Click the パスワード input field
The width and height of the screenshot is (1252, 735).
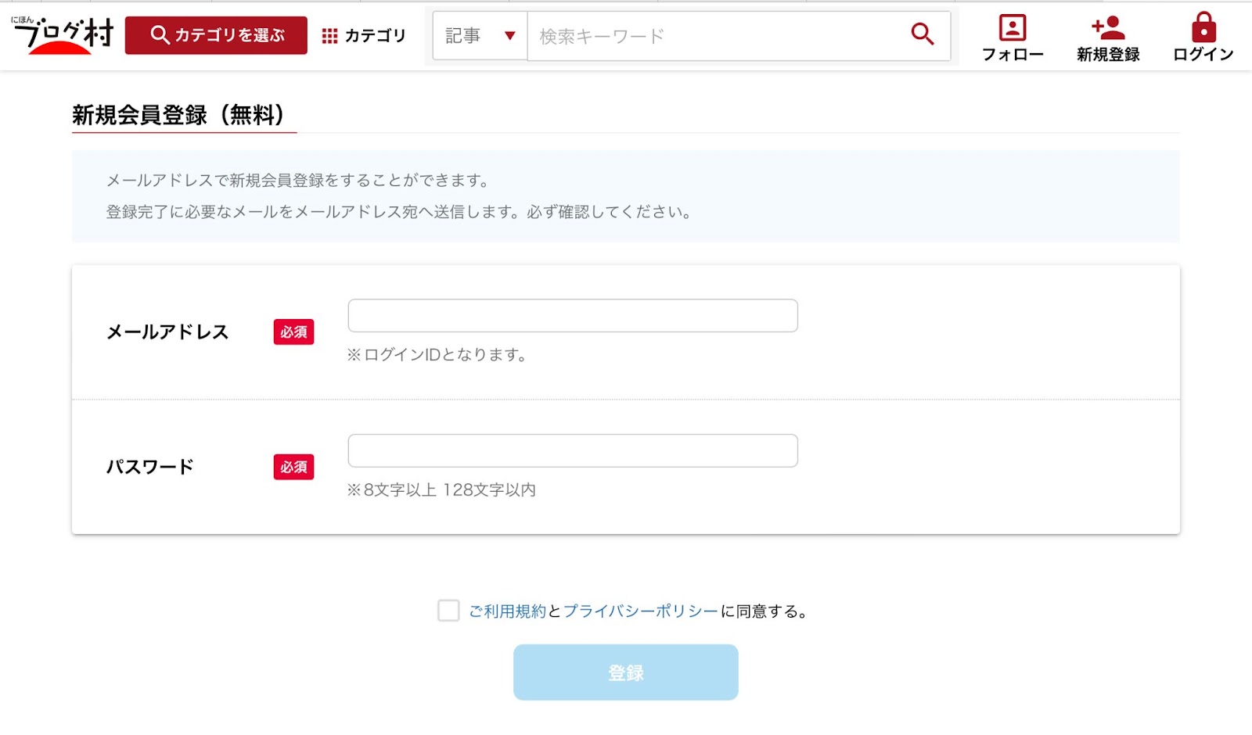point(573,450)
